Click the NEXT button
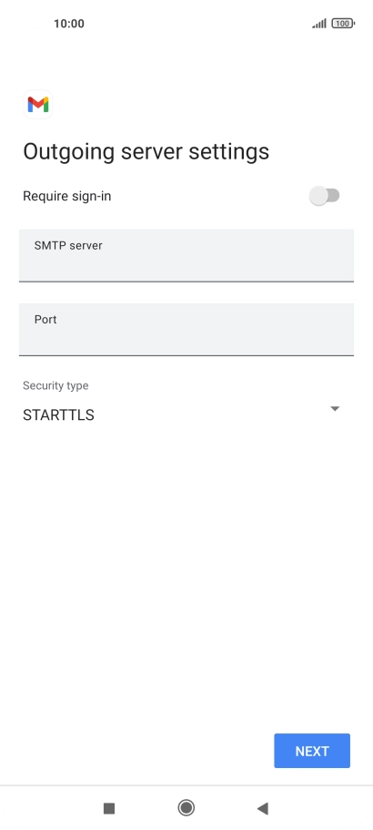Screen dimensions: 373x830 tap(312, 751)
